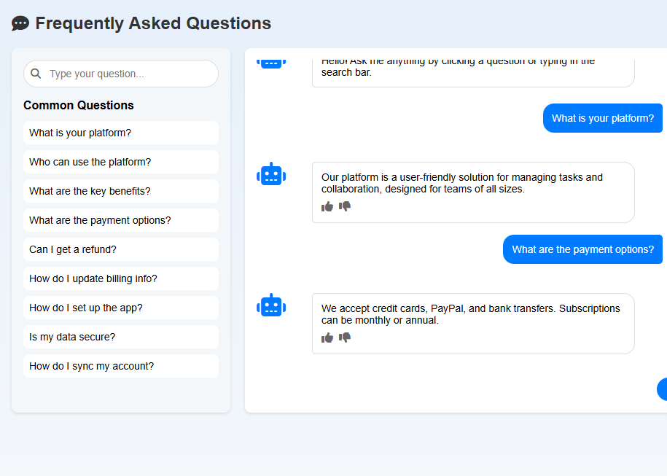Click thumbs up on platform answer
Image resolution: width=667 pixels, height=476 pixels.
point(327,206)
